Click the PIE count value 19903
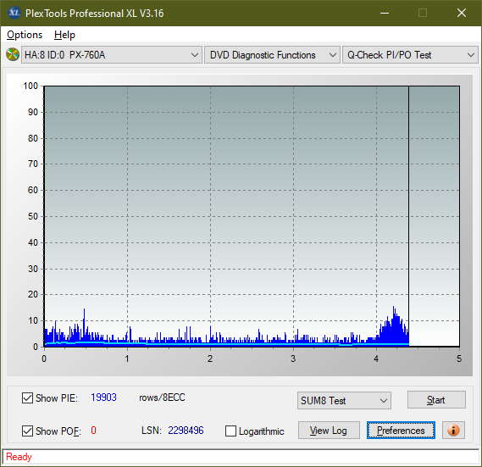The height and width of the screenshot is (467, 482). coord(103,398)
